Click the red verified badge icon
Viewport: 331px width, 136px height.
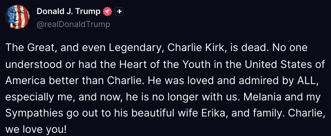[107, 12]
